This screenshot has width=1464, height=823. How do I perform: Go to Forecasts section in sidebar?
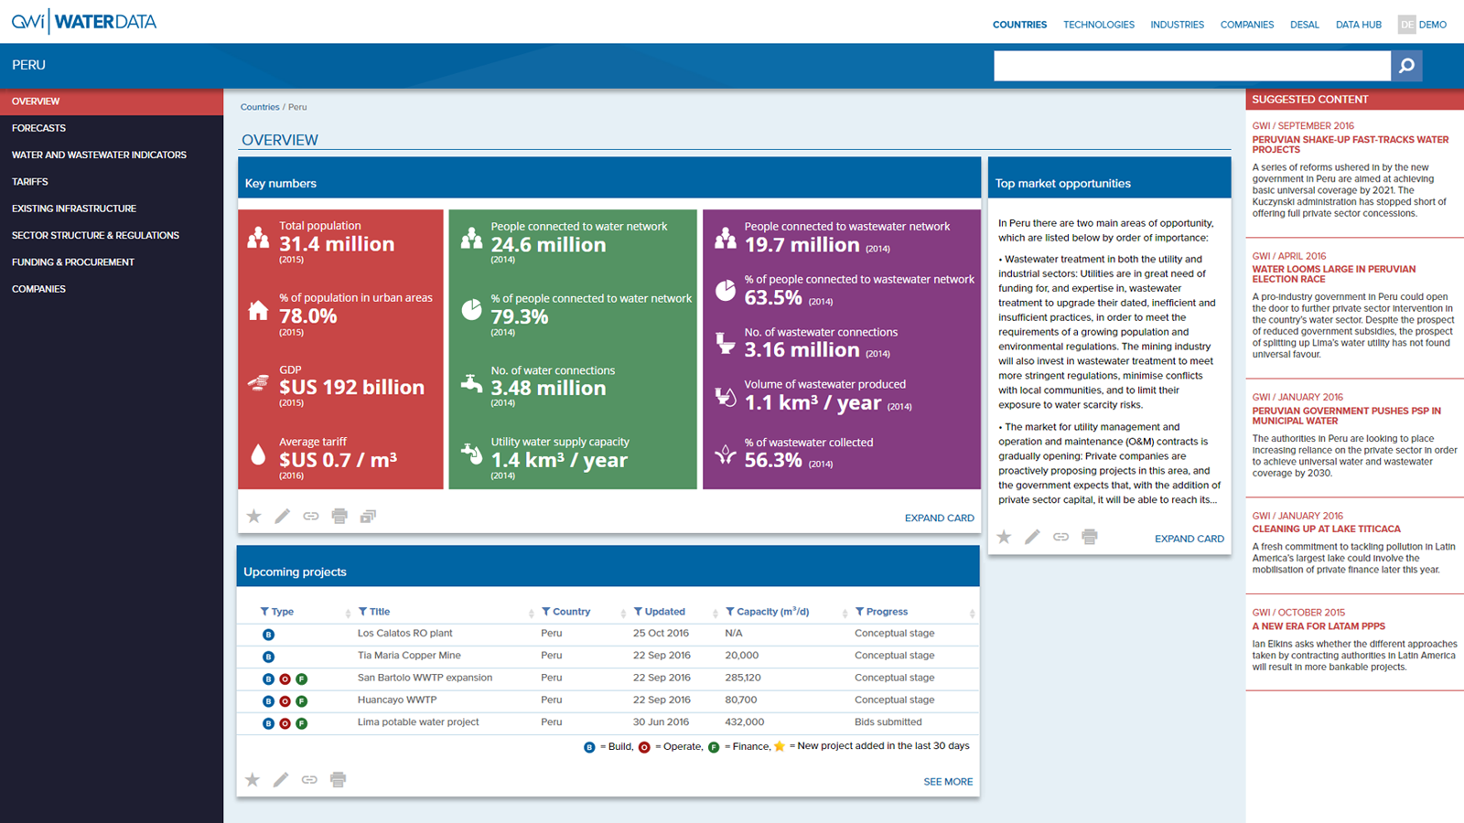(x=38, y=128)
